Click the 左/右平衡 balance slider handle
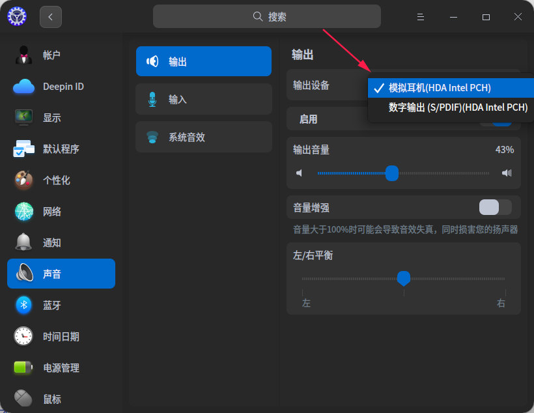534x413 pixels. tap(404, 278)
